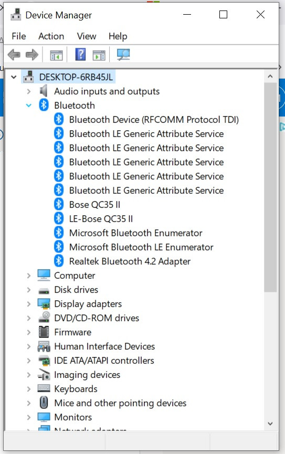Click the Disk drives icon
The image size is (285, 454).
44,290
